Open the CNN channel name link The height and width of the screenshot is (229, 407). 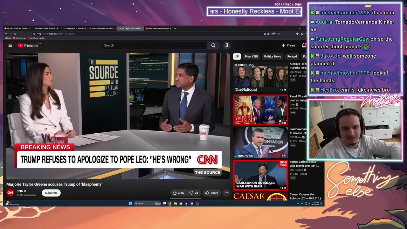pyautogui.click(x=20, y=191)
